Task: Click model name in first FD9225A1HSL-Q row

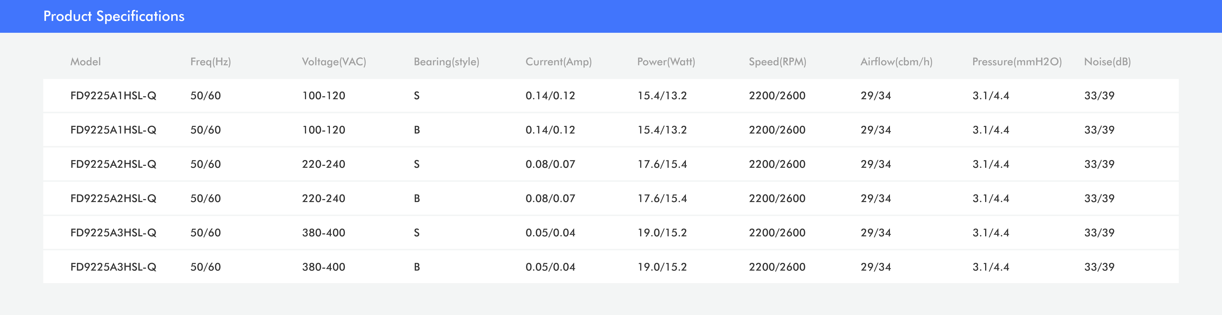Action: pos(113,96)
